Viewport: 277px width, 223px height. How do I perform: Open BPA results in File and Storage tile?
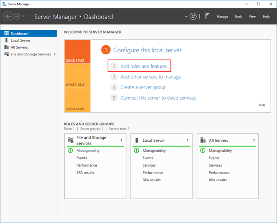pos(85,173)
